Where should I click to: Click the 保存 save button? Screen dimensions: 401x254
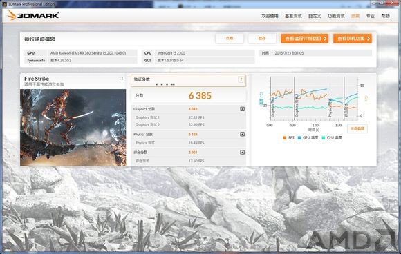pos(262,39)
